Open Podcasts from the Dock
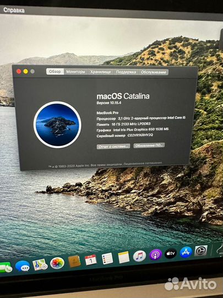This screenshot has width=223, height=298. 155,254
